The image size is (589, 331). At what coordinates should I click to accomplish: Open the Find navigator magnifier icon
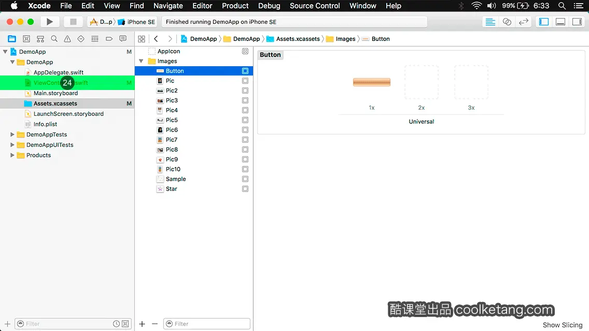point(54,39)
